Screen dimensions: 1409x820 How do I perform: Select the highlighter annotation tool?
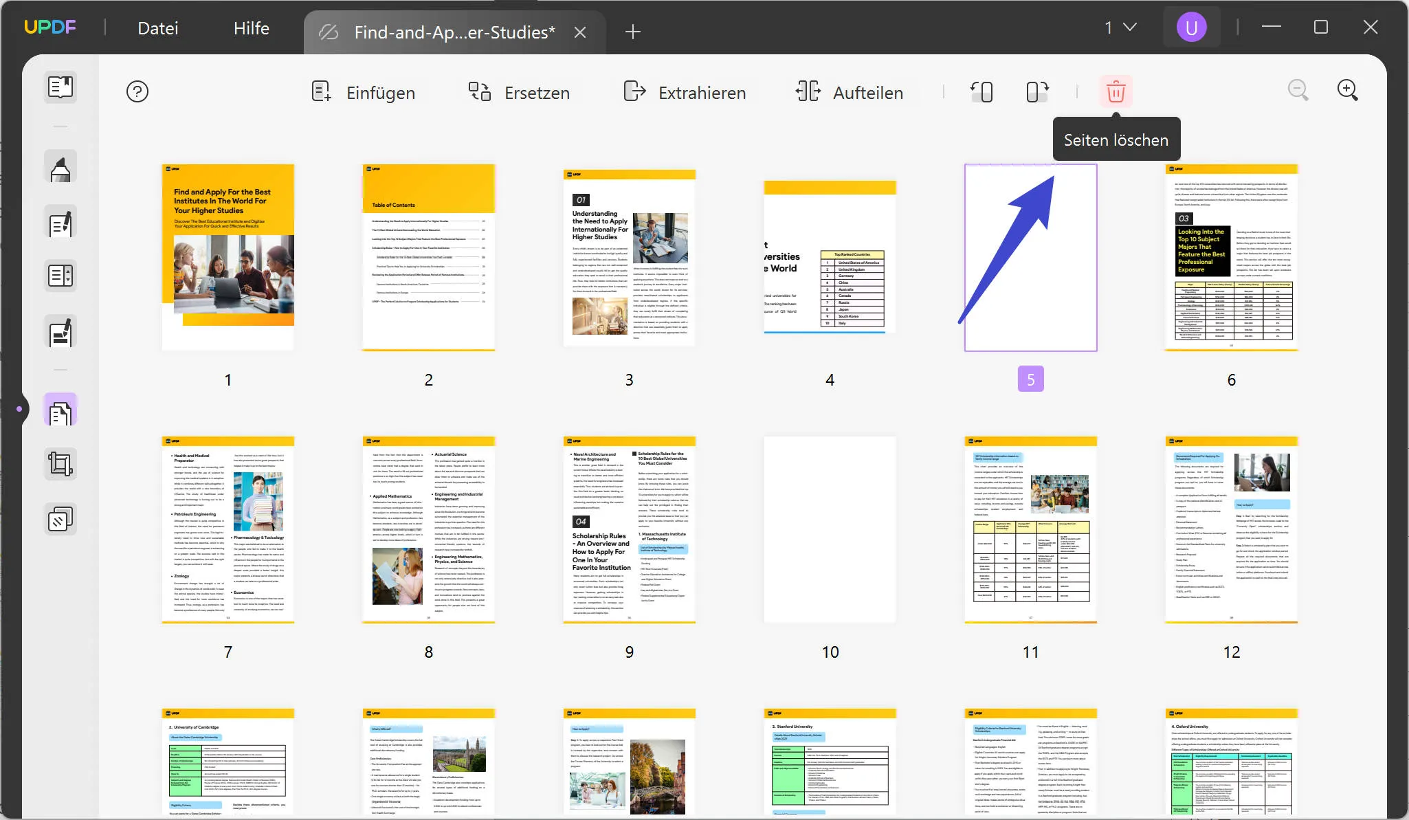(x=61, y=167)
